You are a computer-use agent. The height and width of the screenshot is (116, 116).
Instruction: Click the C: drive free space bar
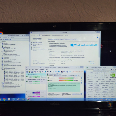(x=36, y=93)
